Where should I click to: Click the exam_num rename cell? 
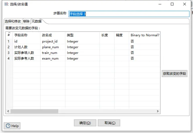(x=53, y=58)
